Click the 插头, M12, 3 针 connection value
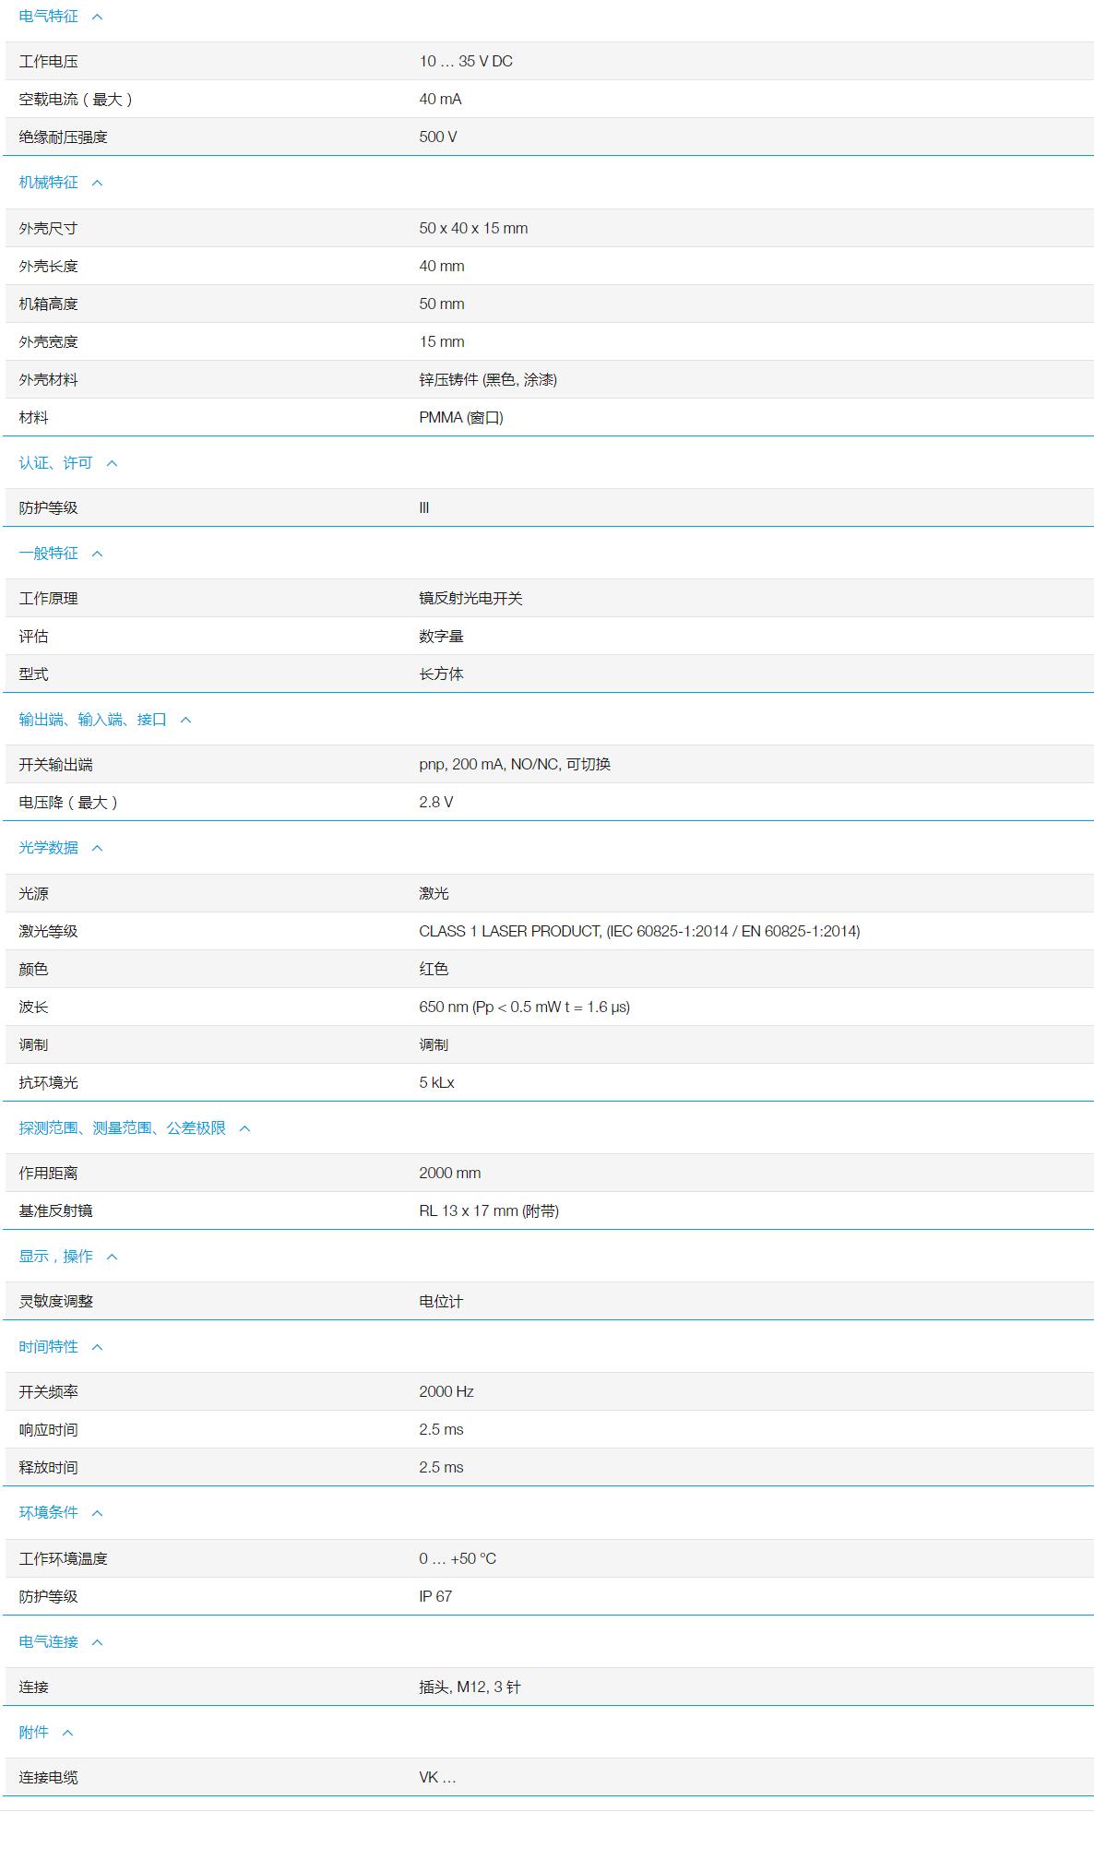This screenshot has height=1860, width=1094. coord(470,1687)
